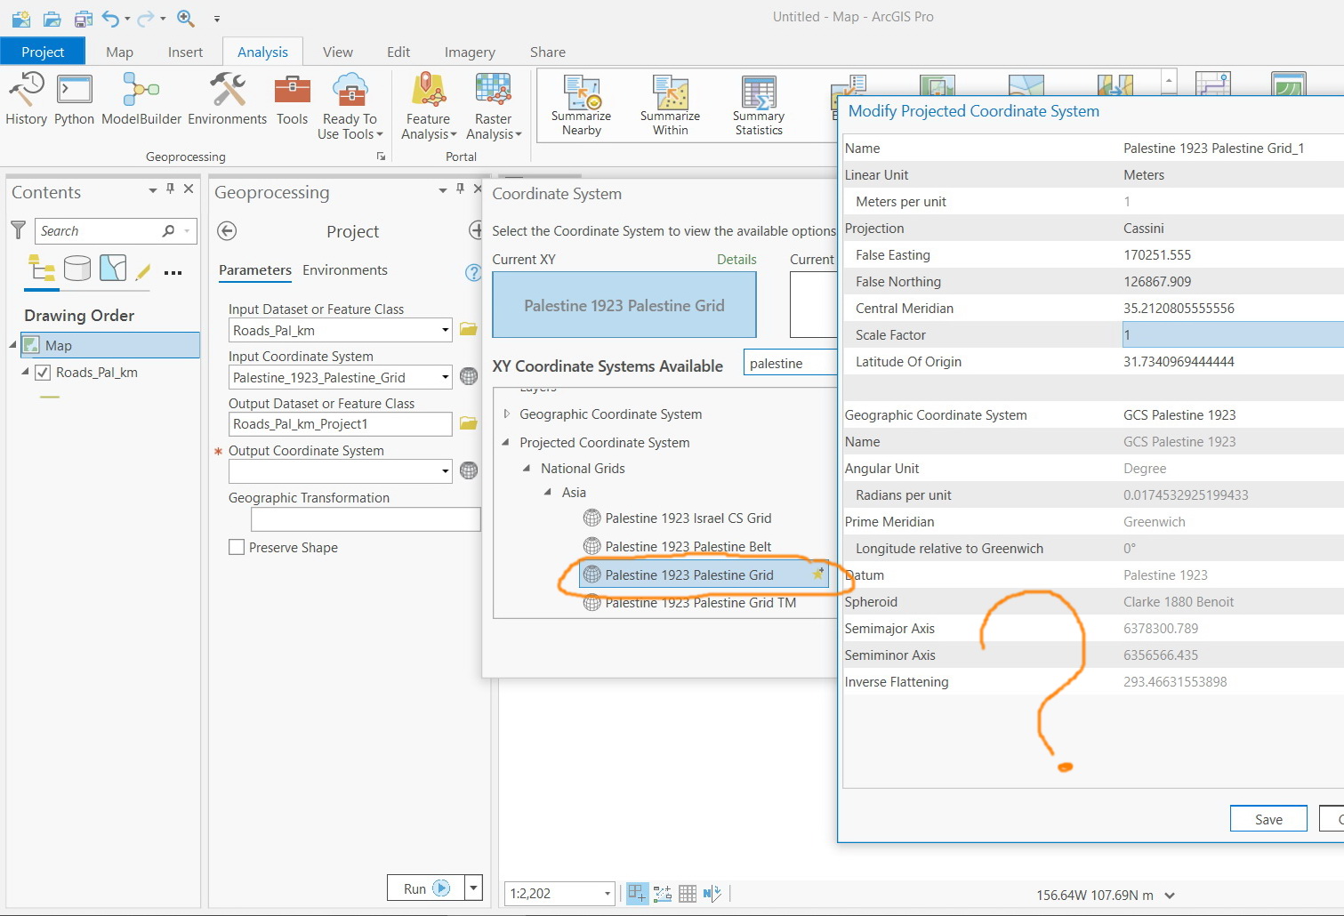1344x916 pixels.
Task: Switch to the Share ribbon tab
Action: 548,52
